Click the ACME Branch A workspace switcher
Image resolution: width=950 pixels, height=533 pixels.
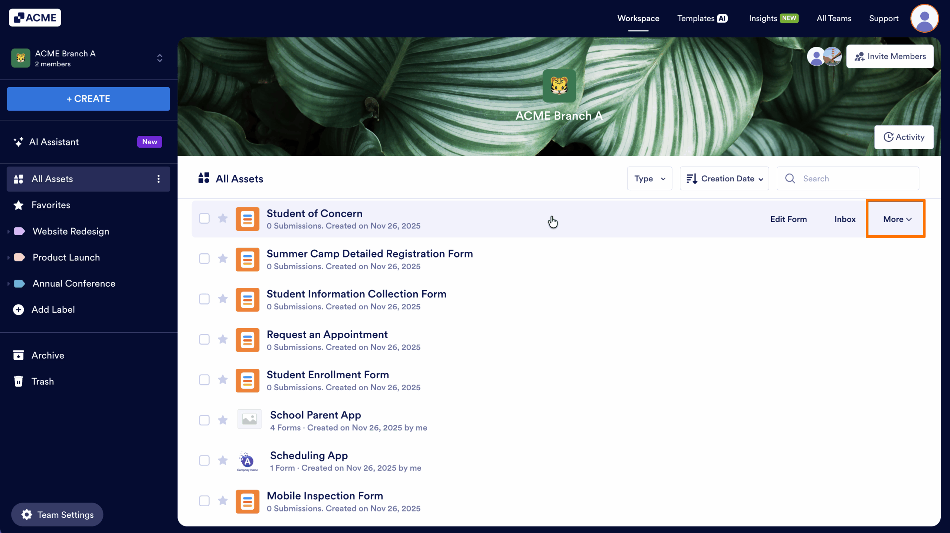pos(159,58)
